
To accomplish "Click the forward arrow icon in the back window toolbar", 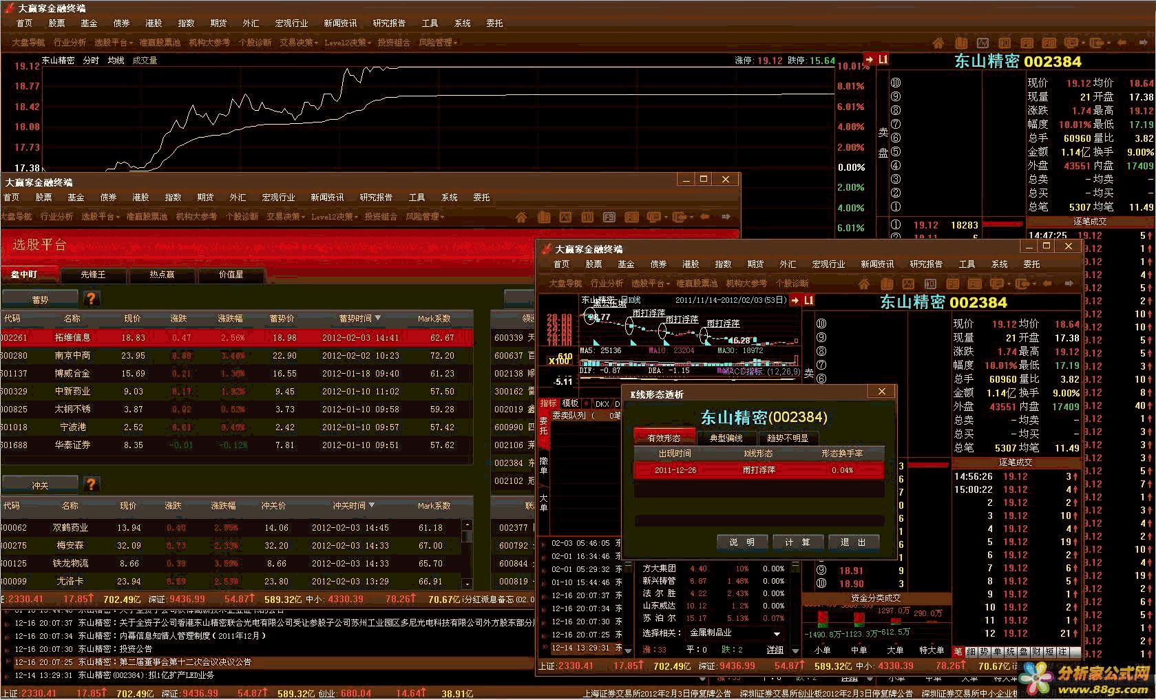I will 1144,43.
